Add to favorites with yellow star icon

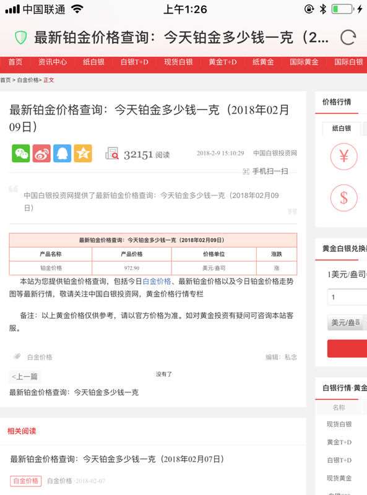click(x=83, y=153)
